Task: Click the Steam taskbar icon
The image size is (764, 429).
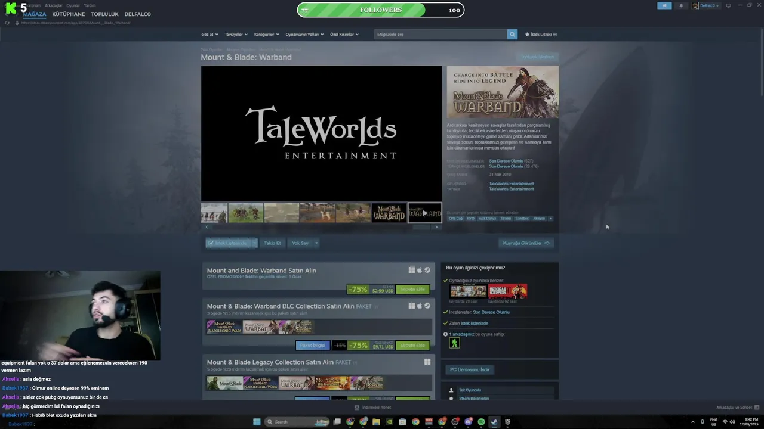Action: coord(494,422)
